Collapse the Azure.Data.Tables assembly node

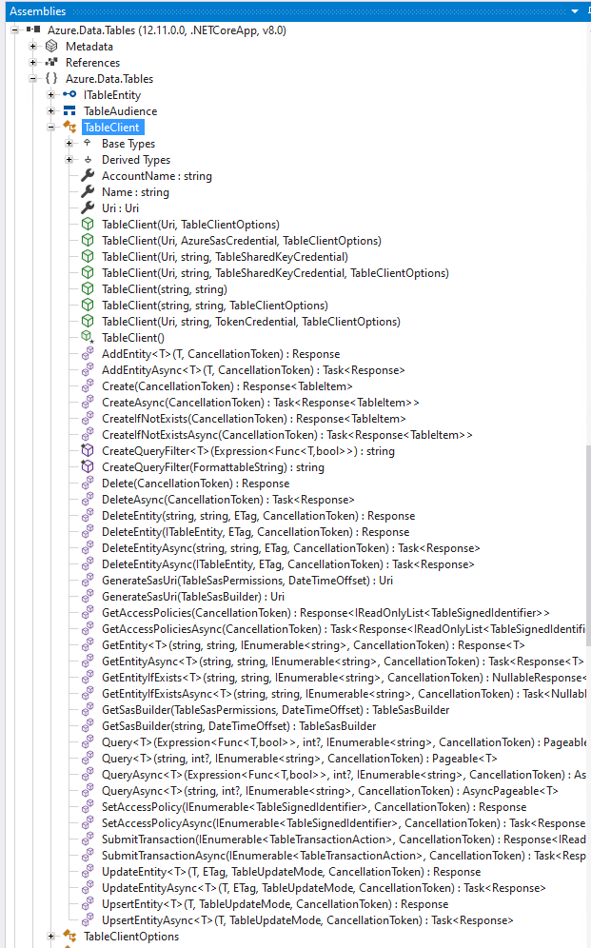(15, 30)
